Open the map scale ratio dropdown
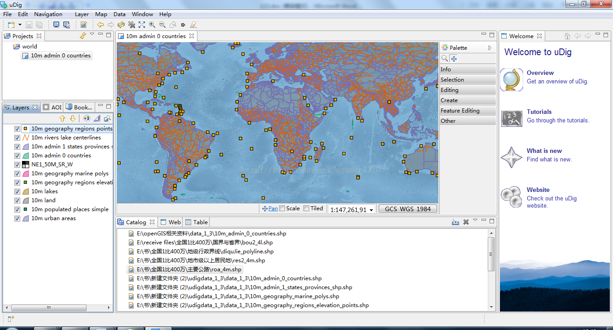613x330 pixels. coord(371,210)
